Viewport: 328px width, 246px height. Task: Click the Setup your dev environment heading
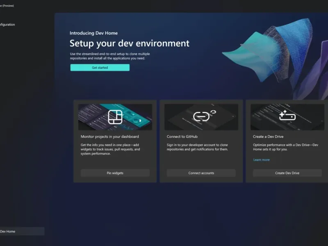click(130, 43)
